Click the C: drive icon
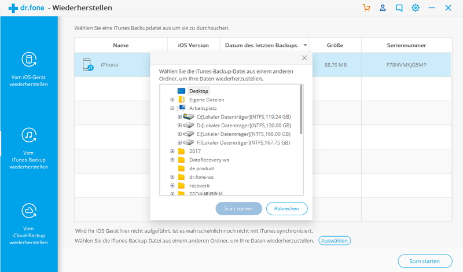This screenshot has height=272, width=463. pos(189,117)
